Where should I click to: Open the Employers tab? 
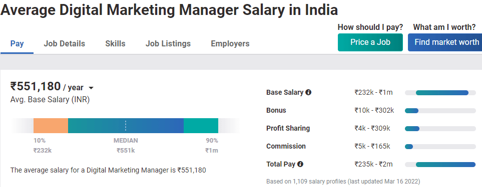pos(230,44)
